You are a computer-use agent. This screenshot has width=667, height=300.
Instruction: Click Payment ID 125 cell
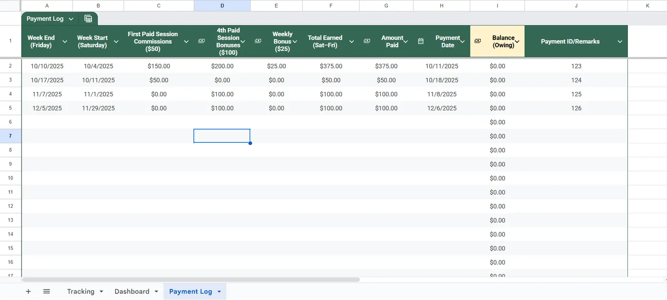click(576, 94)
